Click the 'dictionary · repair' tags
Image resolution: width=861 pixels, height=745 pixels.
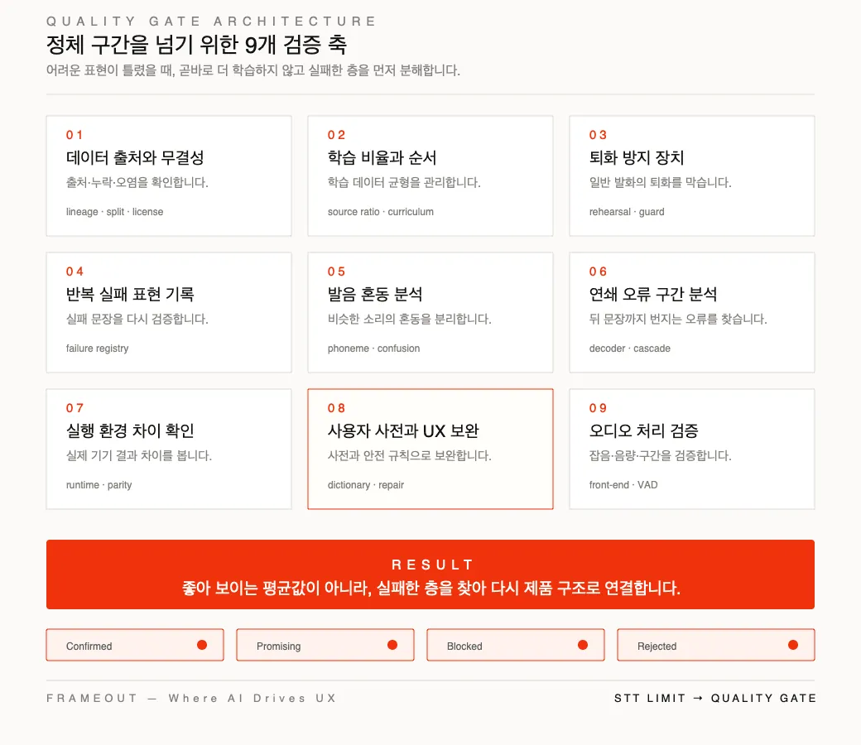pos(366,485)
